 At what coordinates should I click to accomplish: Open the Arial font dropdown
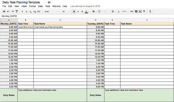point(51,11)
